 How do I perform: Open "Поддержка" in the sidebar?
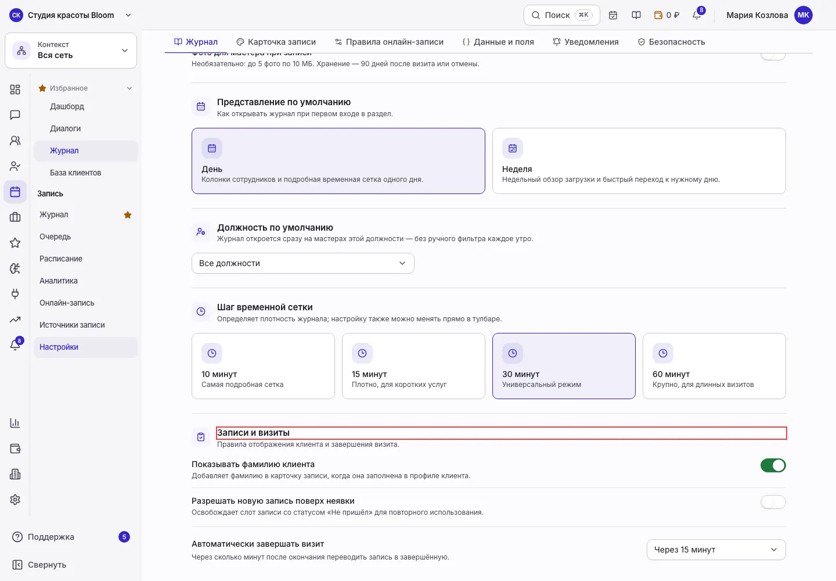click(x=71, y=537)
